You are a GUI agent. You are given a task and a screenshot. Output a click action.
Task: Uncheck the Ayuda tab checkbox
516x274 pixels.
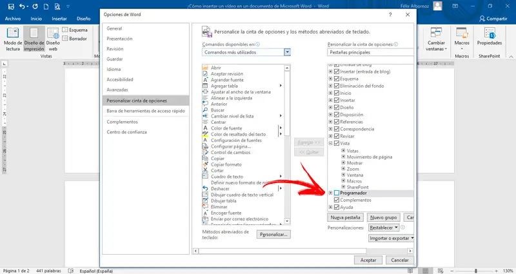[336, 207]
